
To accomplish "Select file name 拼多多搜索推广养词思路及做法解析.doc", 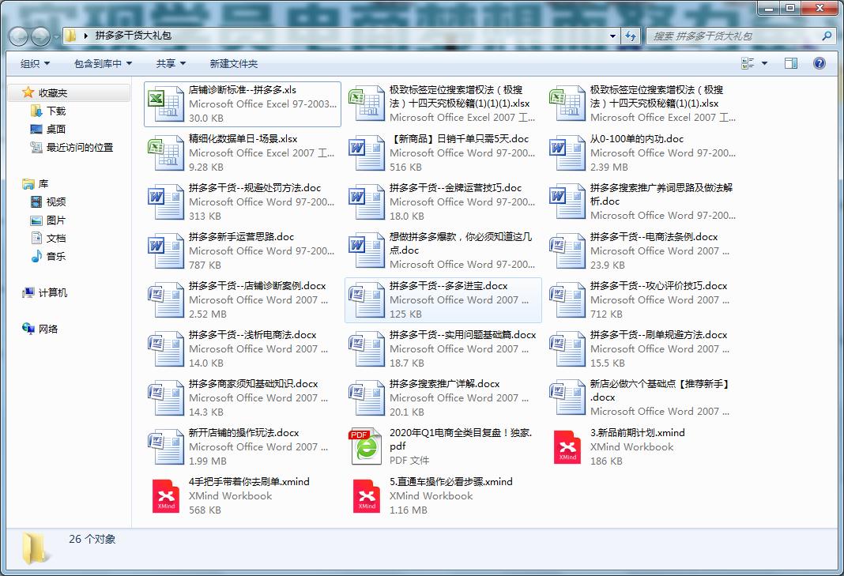I will pyautogui.click(x=661, y=194).
